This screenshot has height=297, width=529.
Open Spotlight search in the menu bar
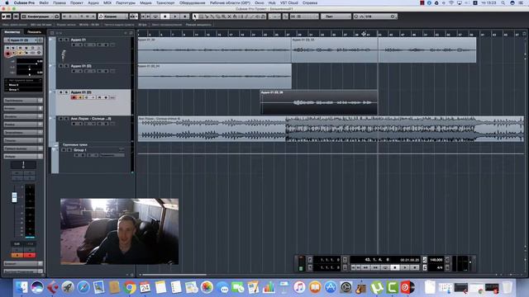pyautogui.click(x=503, y=2)
